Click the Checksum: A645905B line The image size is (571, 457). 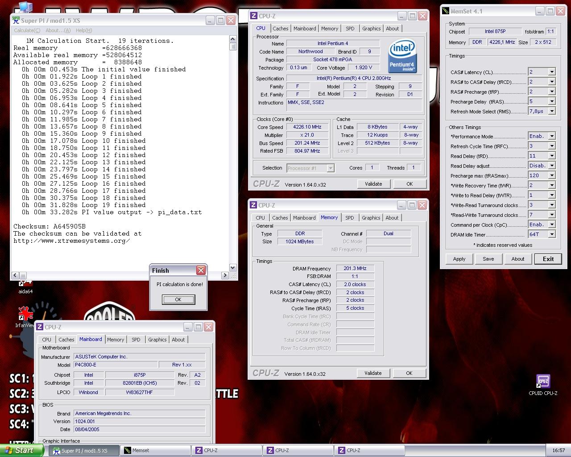pyautogui.click(x=50, y=226)
